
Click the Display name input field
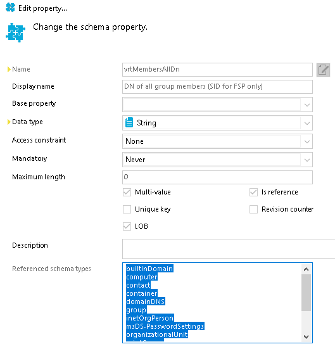pos(217,87)
